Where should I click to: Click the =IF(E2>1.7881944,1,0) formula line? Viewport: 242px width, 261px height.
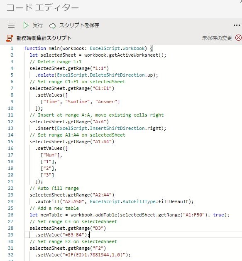point(83,255)
